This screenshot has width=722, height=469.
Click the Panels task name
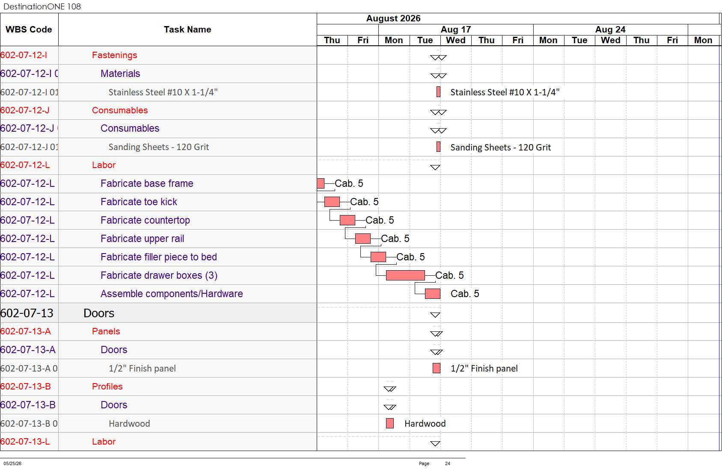[106, 331]
